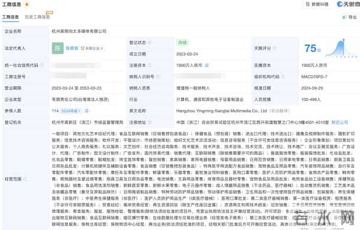Click the orange badge beside the 工商信息 heading
The width and height of the screenshot is (360, 230).
pos(27,4)
